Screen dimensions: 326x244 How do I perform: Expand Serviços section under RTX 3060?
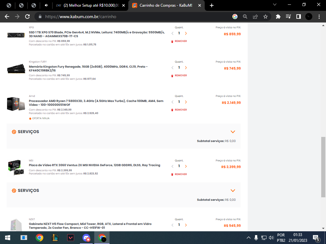tap(233, 191)
